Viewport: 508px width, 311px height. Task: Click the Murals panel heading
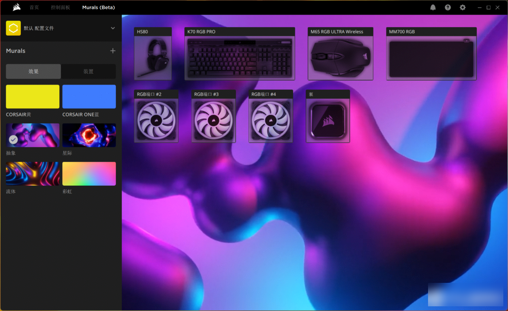[x=16, y=51]
